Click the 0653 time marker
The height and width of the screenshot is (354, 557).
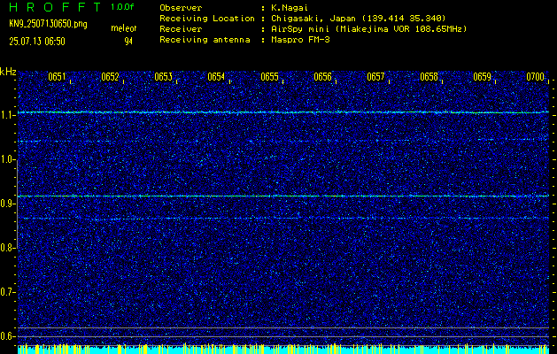coord(163,77)
